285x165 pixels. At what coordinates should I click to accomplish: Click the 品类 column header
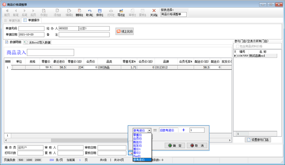point(109,62)
